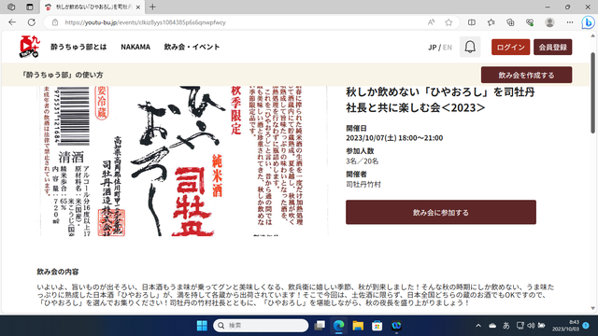Open 酔うちゅう部とは menu item
Viewport: 598px width, 336px height.
pos(78,47)
